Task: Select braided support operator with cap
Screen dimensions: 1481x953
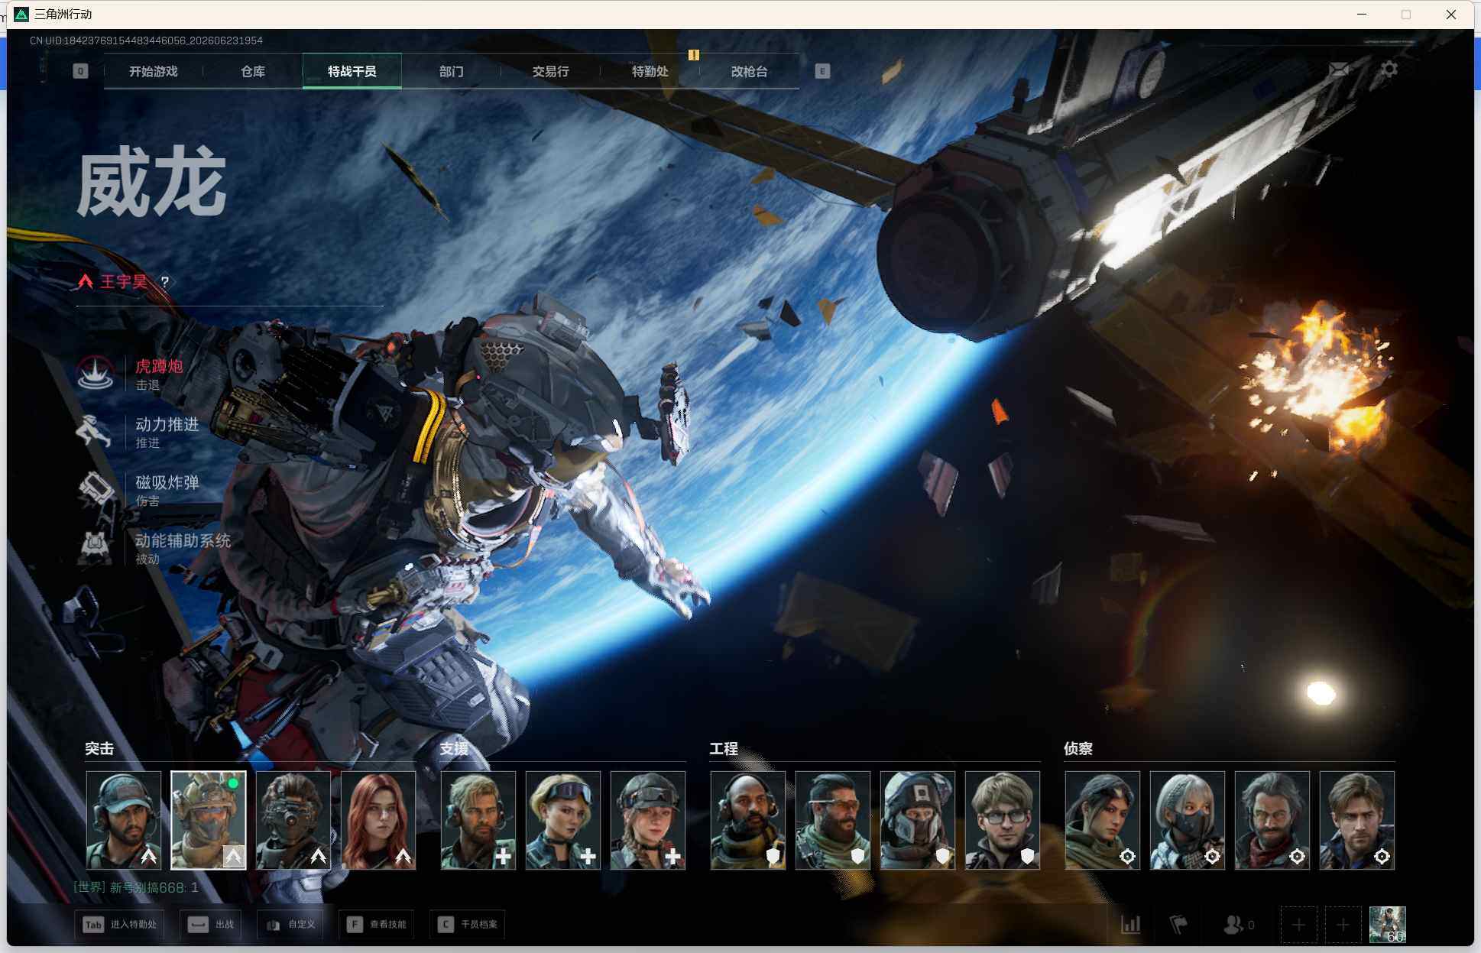Action: [x=648, y=820]
